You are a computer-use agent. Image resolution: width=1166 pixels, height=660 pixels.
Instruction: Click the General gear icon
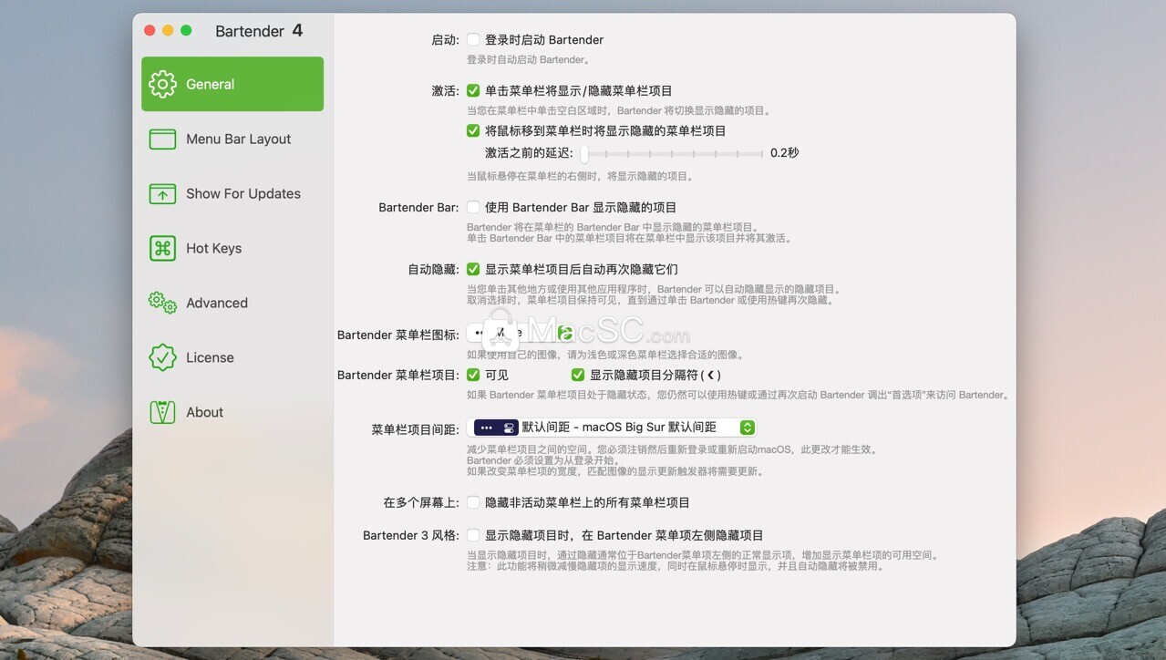pyautogui.click(x=162, y=84)
